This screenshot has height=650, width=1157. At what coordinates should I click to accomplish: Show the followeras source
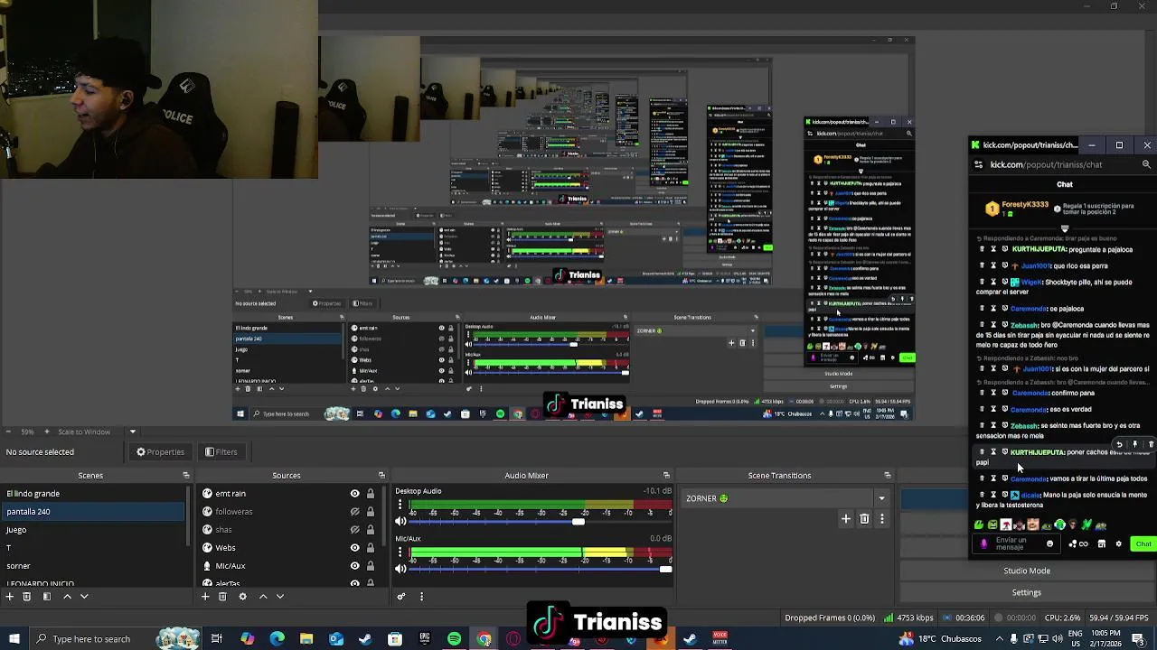pos(354,512)
